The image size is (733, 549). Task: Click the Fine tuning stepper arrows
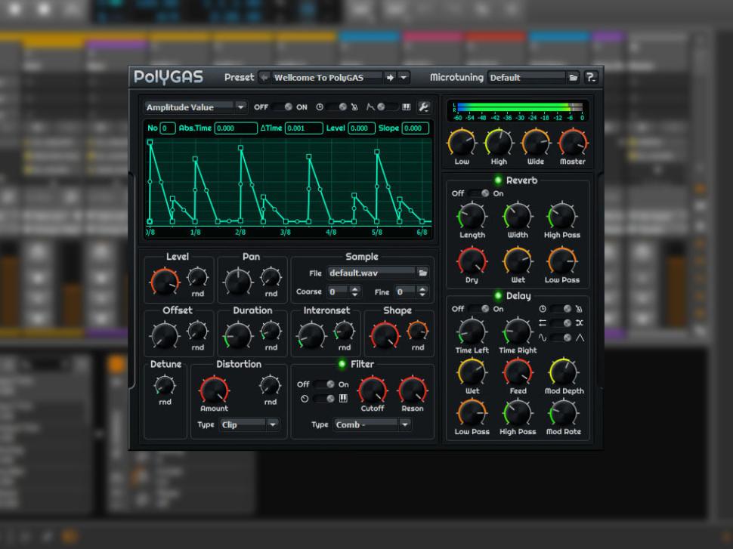pos(422,291)
